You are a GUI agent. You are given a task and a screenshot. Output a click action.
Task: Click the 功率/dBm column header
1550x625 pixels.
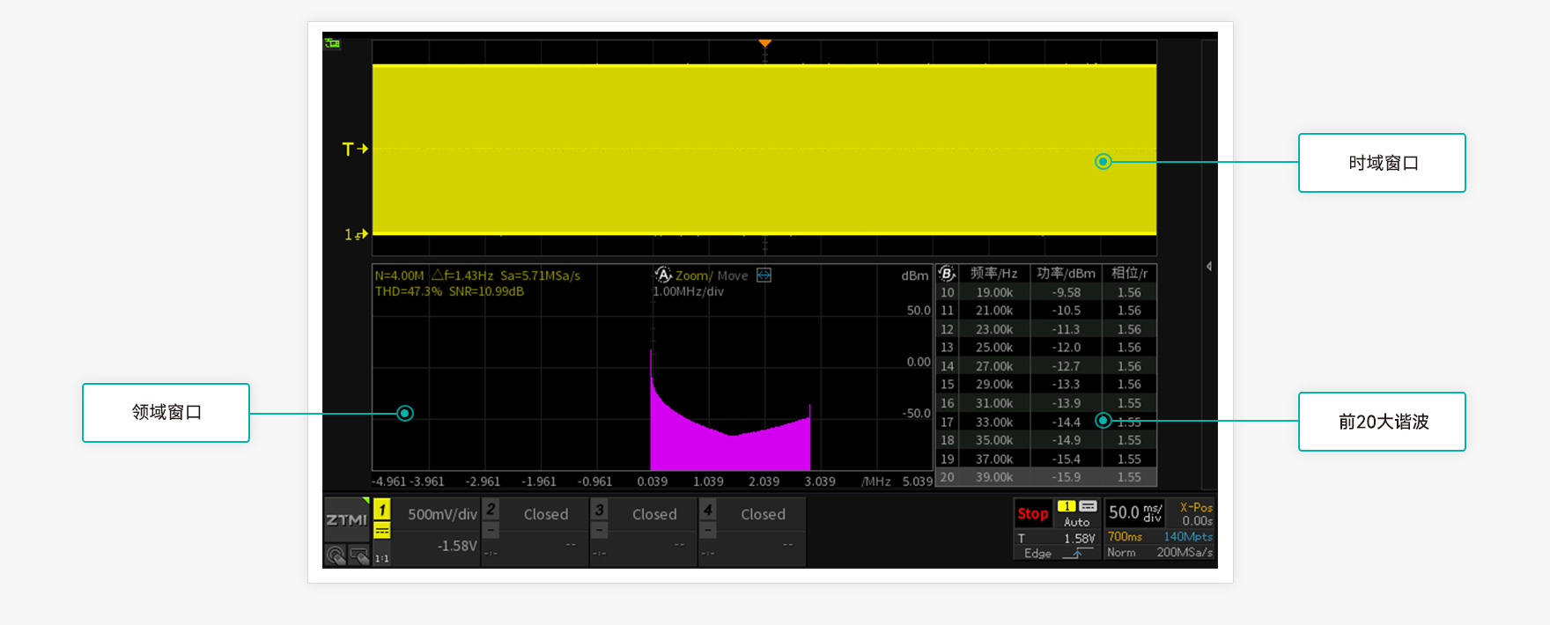point(1066,274)
